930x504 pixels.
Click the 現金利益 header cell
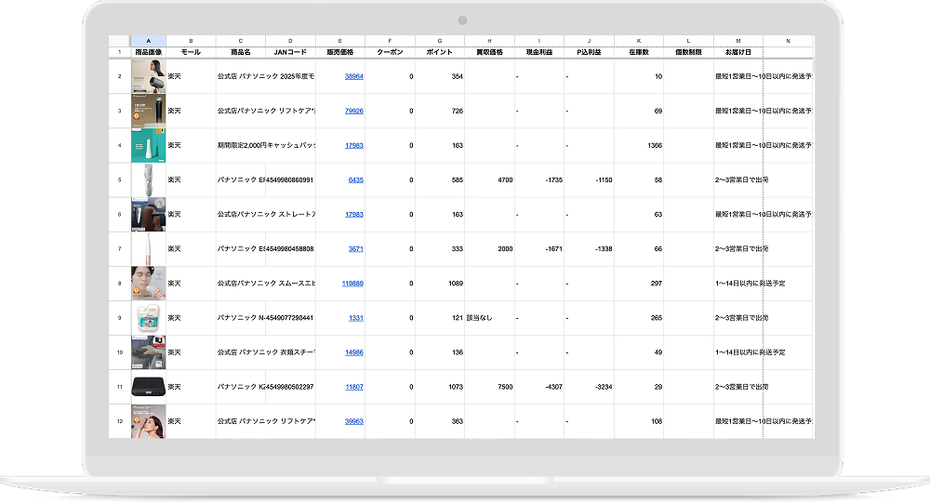pos(539,52)
